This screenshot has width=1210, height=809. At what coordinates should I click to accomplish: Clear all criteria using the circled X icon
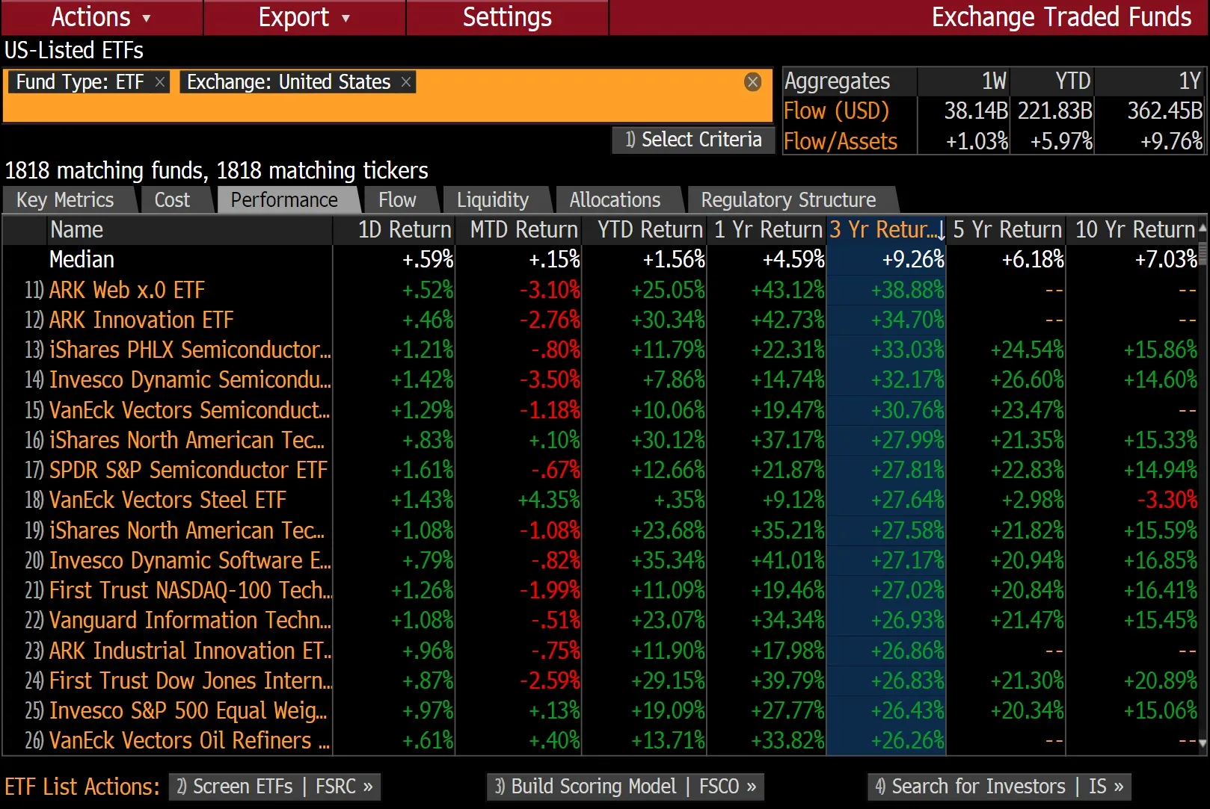(752, 82)
